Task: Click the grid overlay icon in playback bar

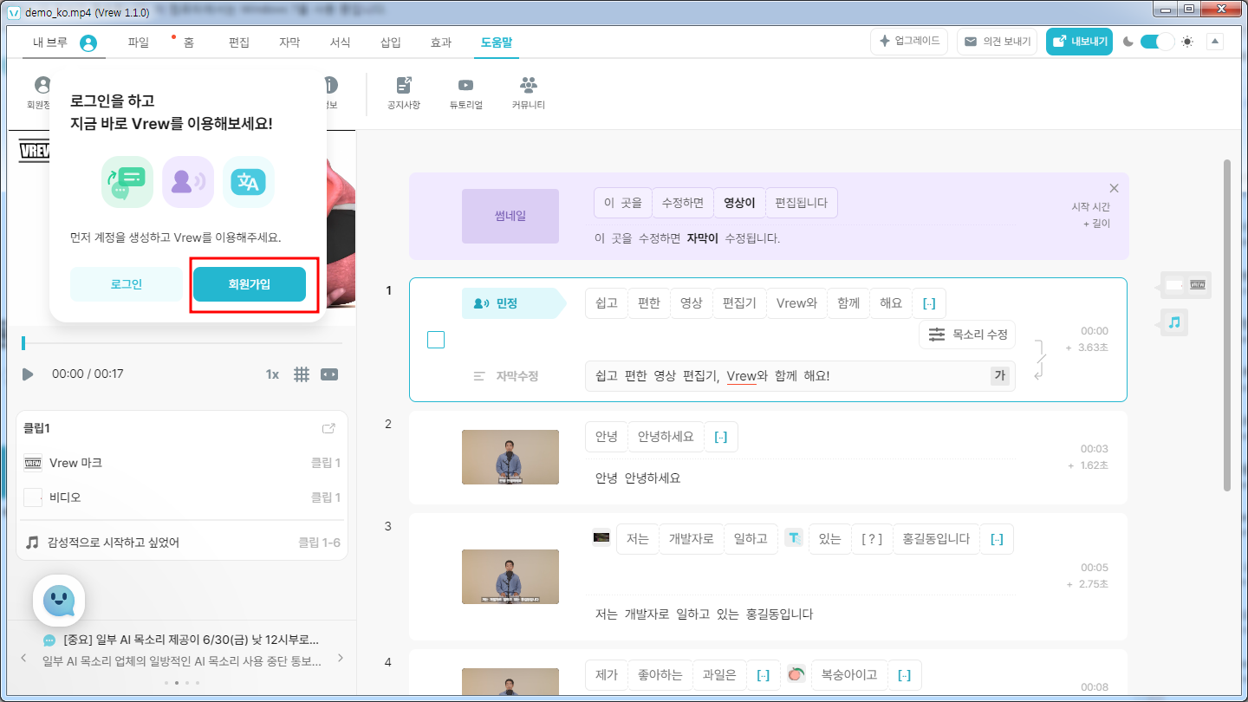Action: point(302,374)
